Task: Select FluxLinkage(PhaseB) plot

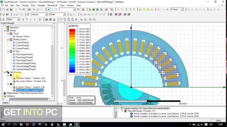Action: pyautogui.click(x=25, y=57)
